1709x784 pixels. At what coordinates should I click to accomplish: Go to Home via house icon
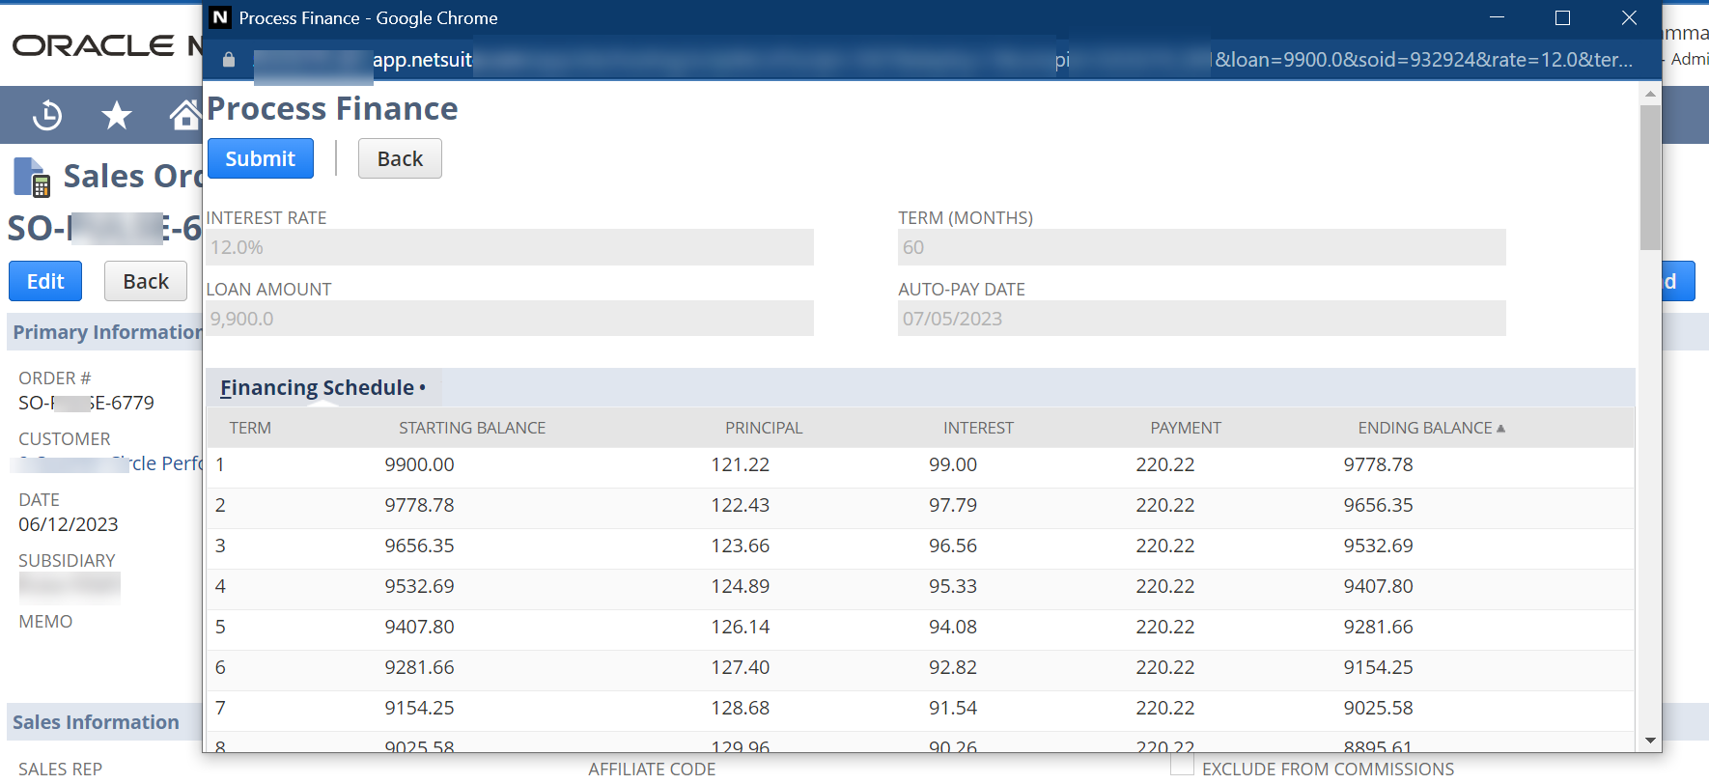pyautogui.click(x=184, y=116)
